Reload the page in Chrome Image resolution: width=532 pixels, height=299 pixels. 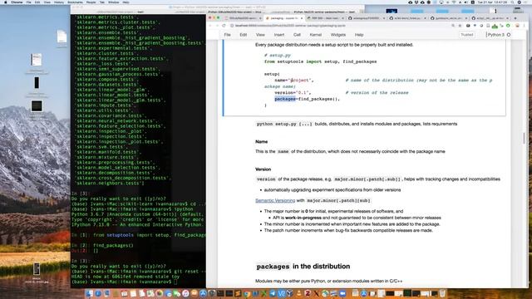(224, 26)
